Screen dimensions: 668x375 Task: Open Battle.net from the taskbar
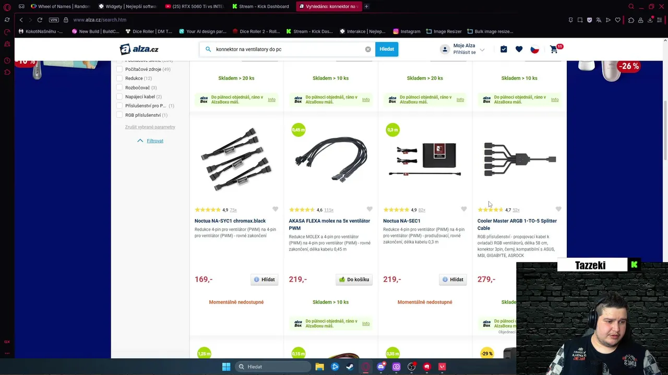pos(335,367)
